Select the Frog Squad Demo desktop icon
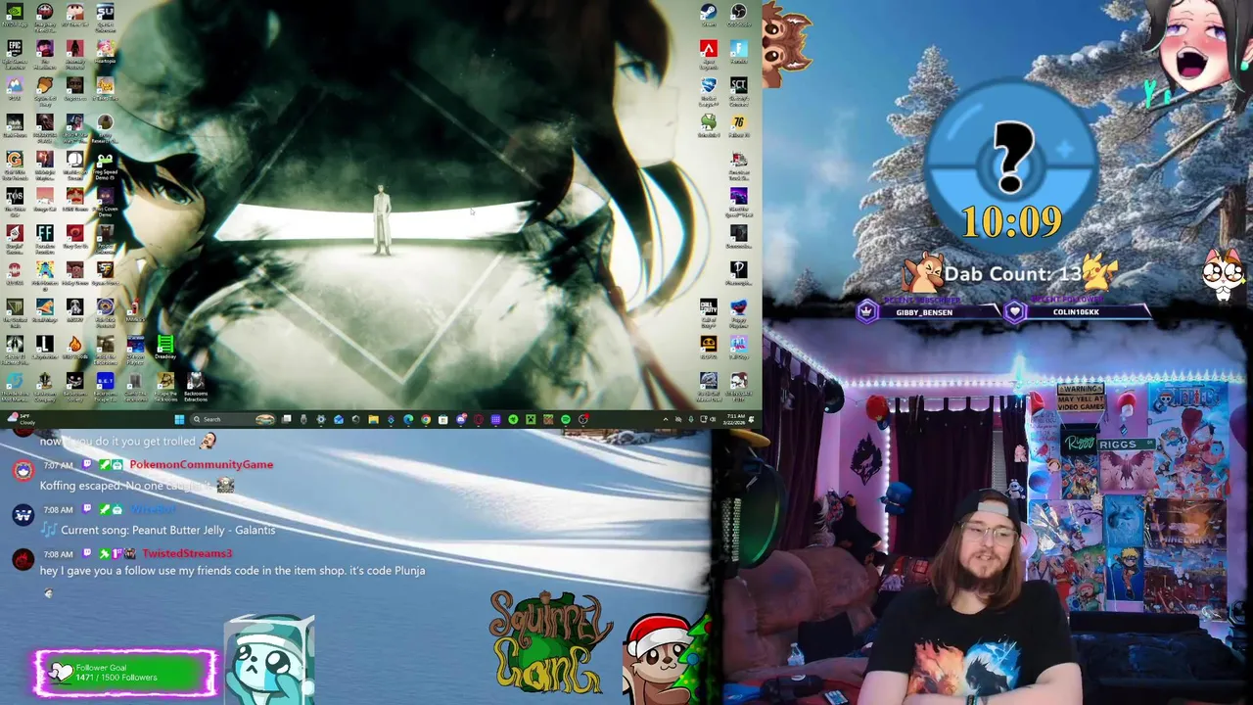The height and width of the screenshot is (705, 1253). [105, 164]
